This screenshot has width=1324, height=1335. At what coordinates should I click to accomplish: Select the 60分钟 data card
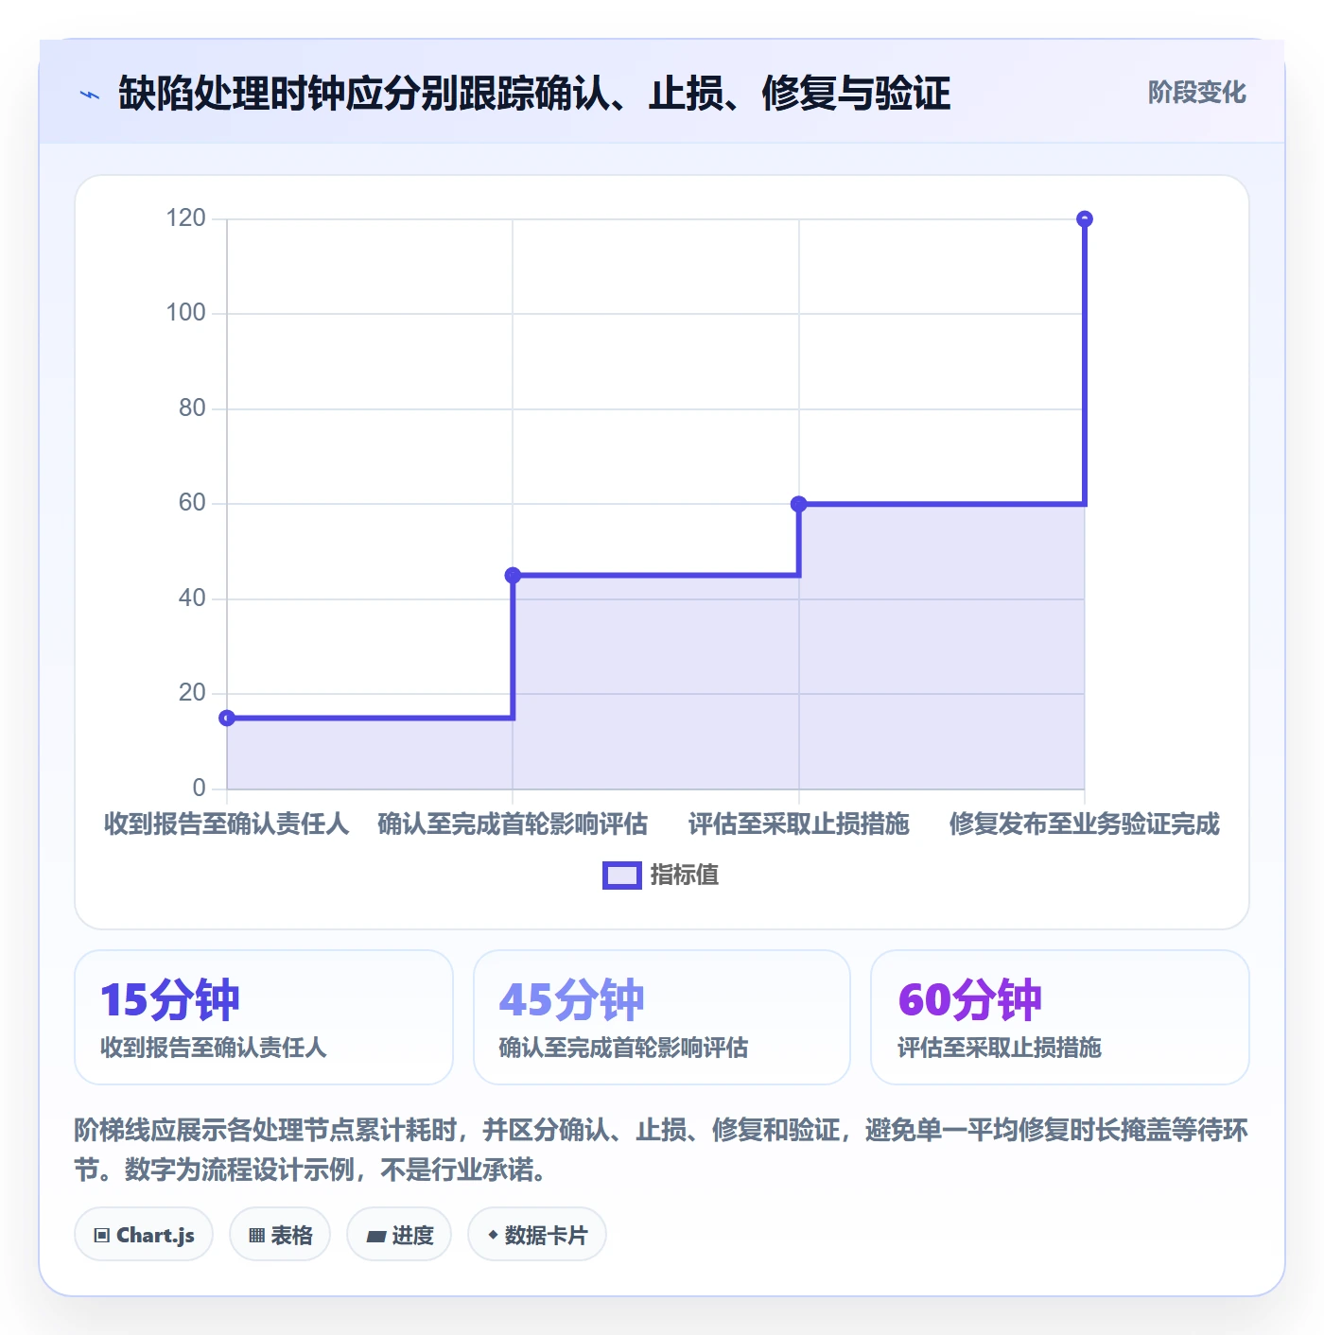coord(1060,1017)
